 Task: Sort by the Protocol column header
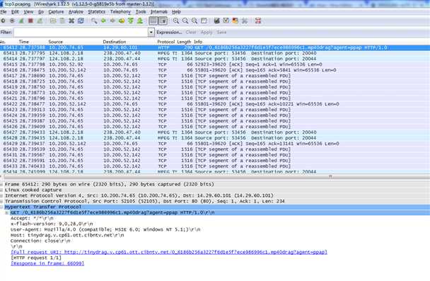point(166,42)
